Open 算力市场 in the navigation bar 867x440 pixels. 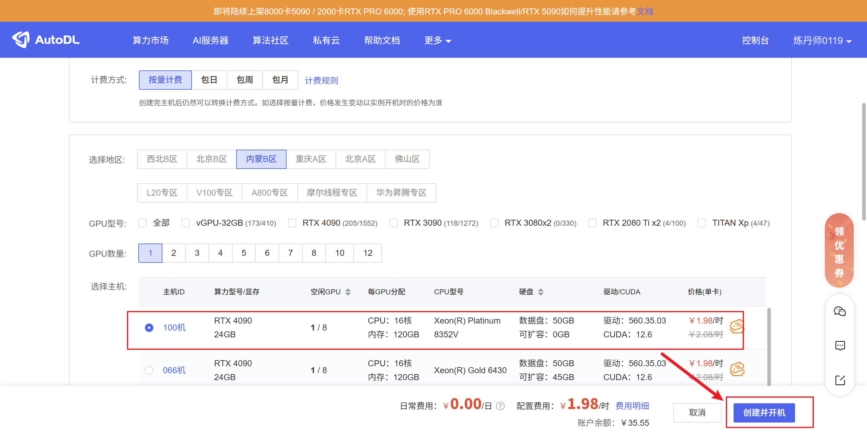[150, 40]
